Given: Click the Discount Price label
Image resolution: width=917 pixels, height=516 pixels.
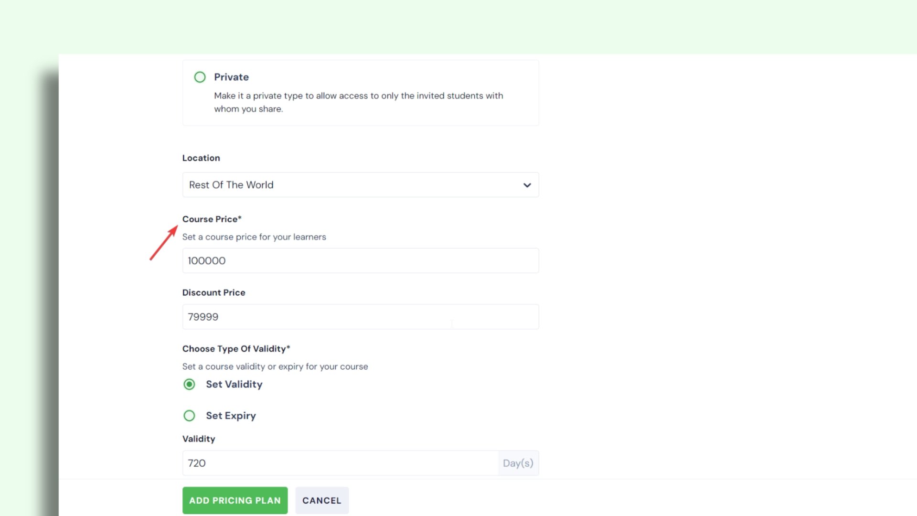Looking at the screenshot, I should (213, 292).
